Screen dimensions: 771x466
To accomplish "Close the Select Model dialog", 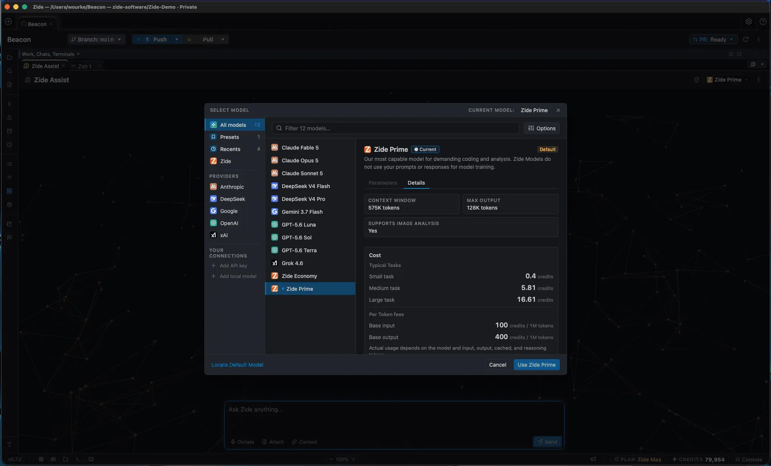I will tap(558, 110).
